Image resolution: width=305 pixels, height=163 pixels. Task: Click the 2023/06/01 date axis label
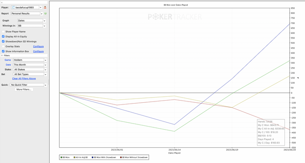117,150
